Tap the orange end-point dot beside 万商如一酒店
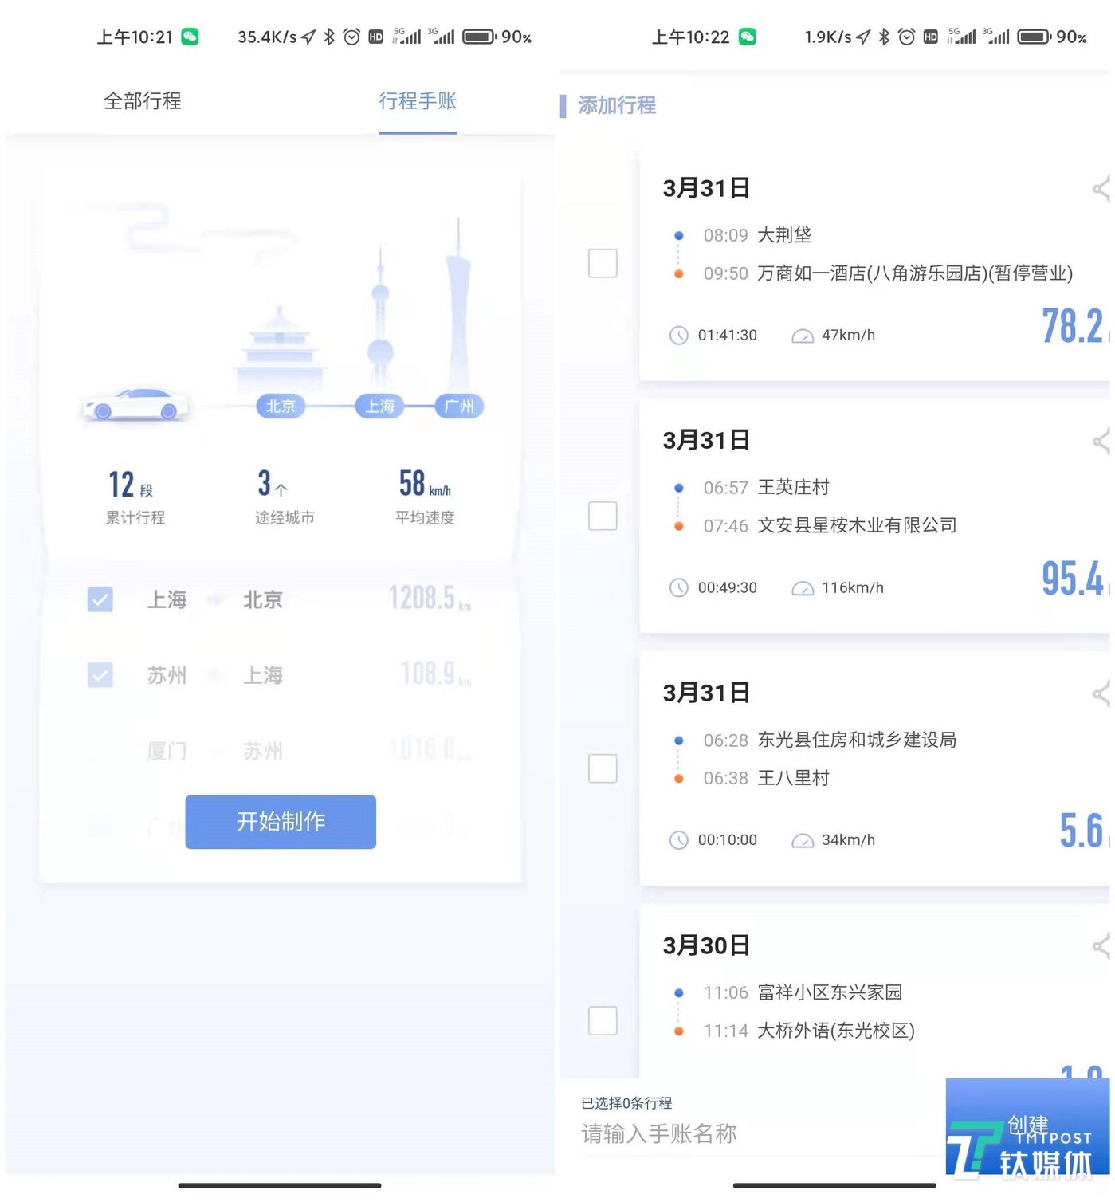The image size is (1115, 1202). click(x=678, y=273)
